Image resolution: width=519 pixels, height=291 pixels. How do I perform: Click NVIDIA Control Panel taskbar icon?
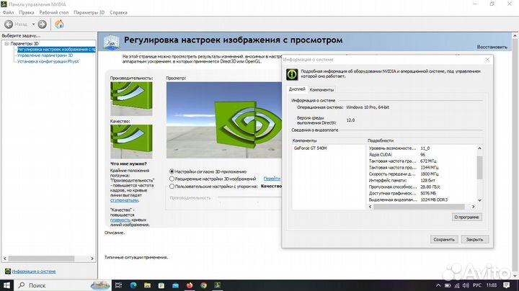click(218, 285)
